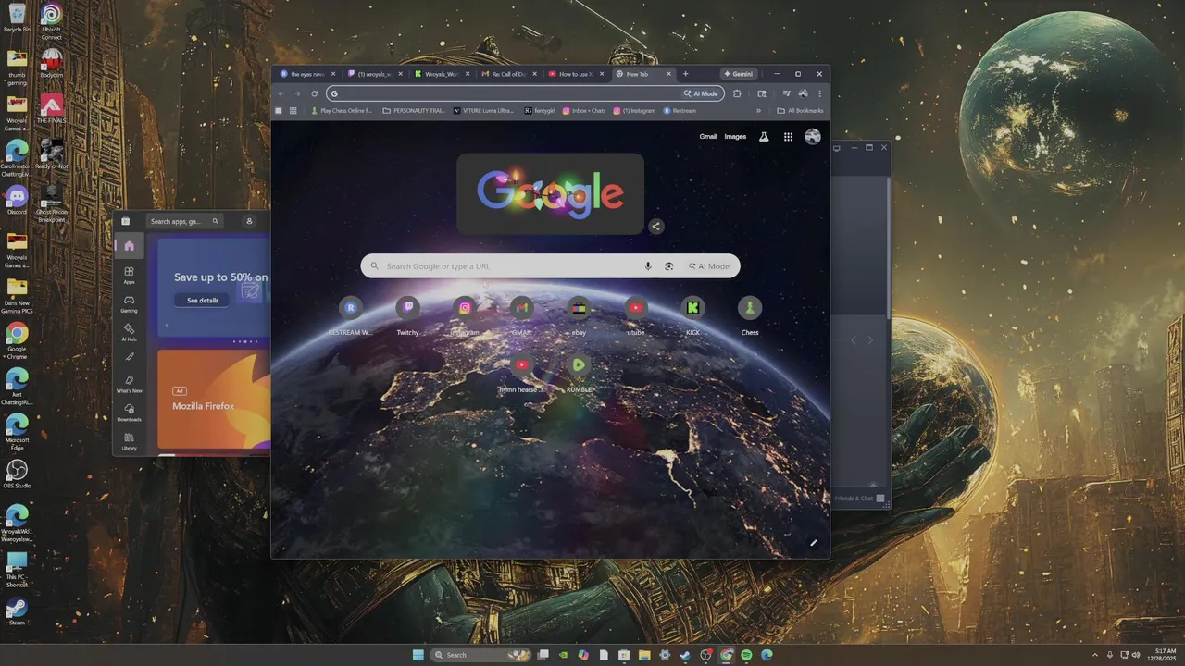This screenshot has width=1185, height=666.
Task: Open AI Hub in Microsoft Store sidebar
Action: click(129, 332)
